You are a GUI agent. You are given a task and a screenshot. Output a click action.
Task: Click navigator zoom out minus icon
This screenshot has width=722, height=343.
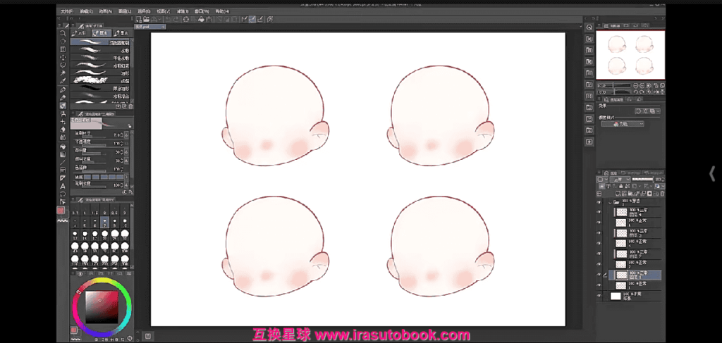(x=635, y=85)
